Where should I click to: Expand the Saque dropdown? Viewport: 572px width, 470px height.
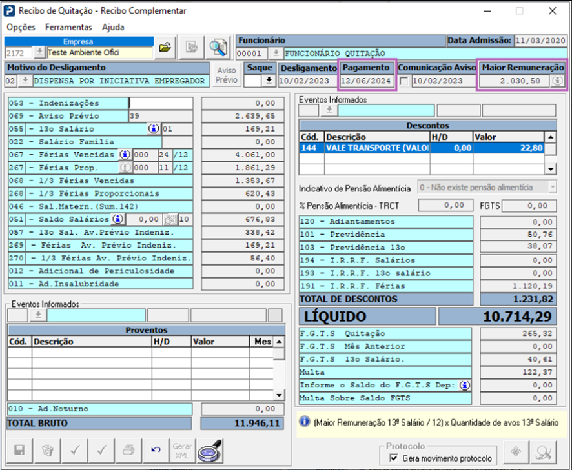[x=269, y=81]
